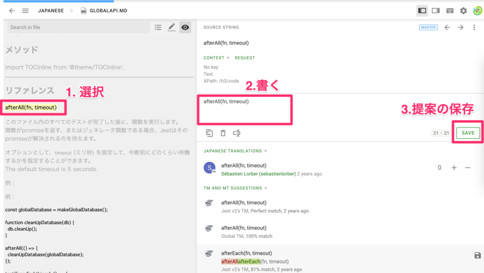Viewport: 484px width, 273px height.
Task: Click the copy source icon
Action: tap(209, 133)
